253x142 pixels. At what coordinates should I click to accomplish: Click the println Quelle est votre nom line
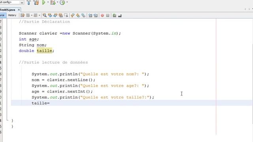(x=90, y=74)
